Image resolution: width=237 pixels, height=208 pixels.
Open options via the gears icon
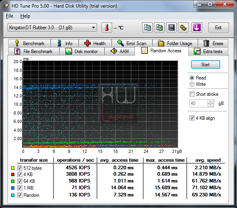pyautogui.click(x=183, y=28)
